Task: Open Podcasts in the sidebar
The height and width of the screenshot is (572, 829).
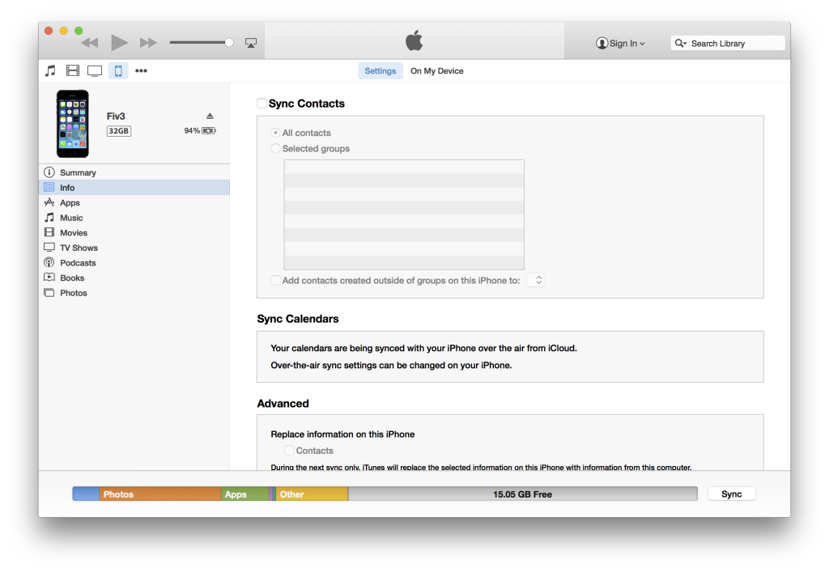Action: point(134,263)
